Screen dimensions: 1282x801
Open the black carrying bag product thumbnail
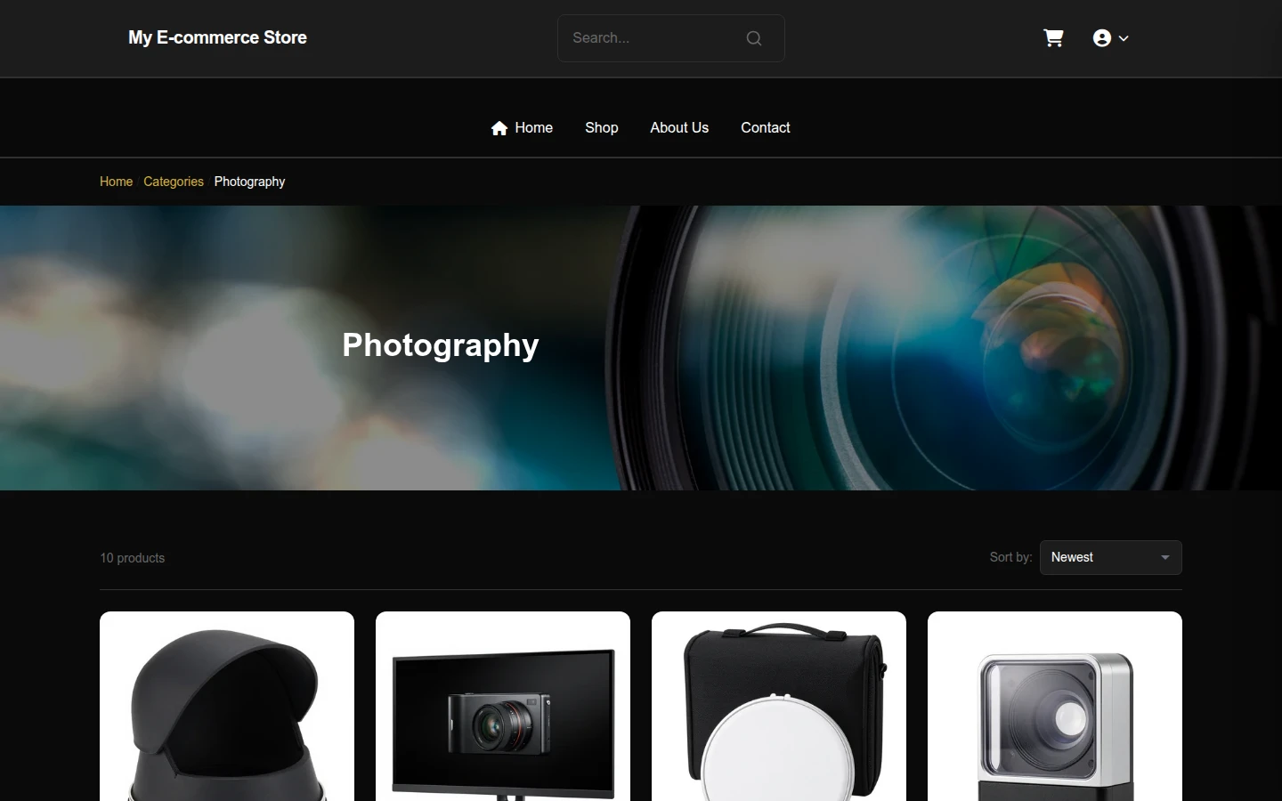779,707
